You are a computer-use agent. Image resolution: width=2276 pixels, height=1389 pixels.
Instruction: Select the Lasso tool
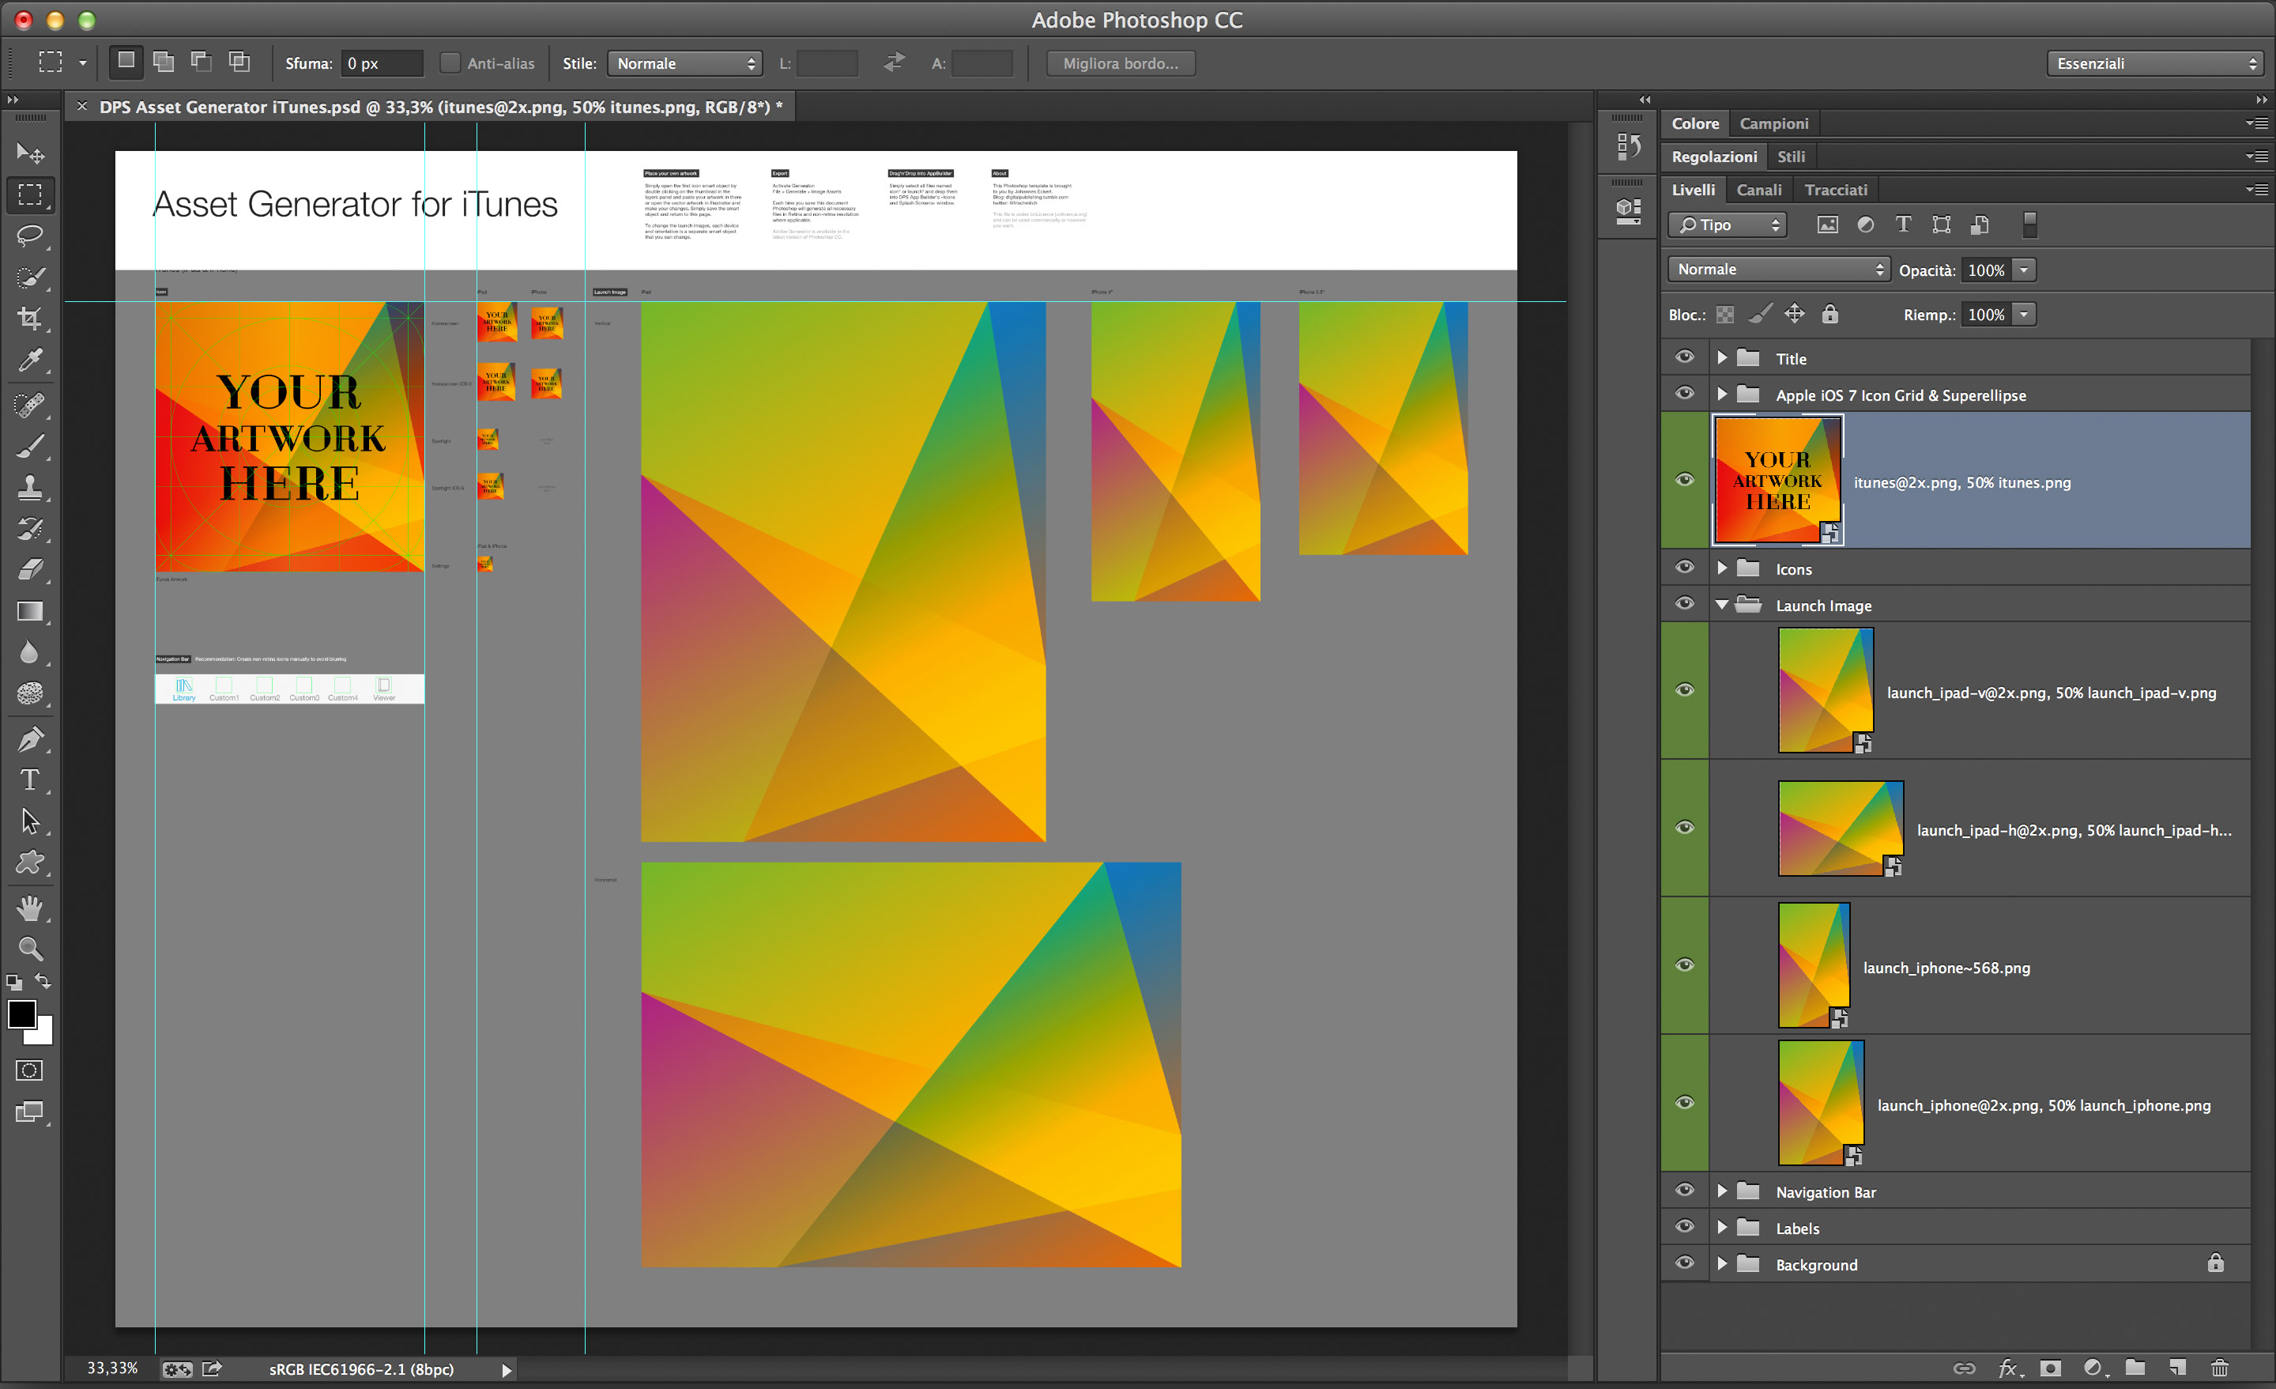(x=29, y=236)
